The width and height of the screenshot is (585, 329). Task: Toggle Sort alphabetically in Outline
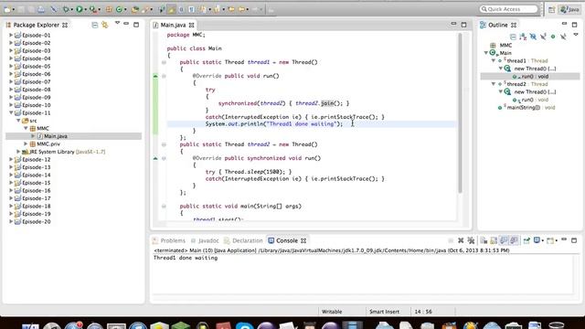tap(523, 37)
